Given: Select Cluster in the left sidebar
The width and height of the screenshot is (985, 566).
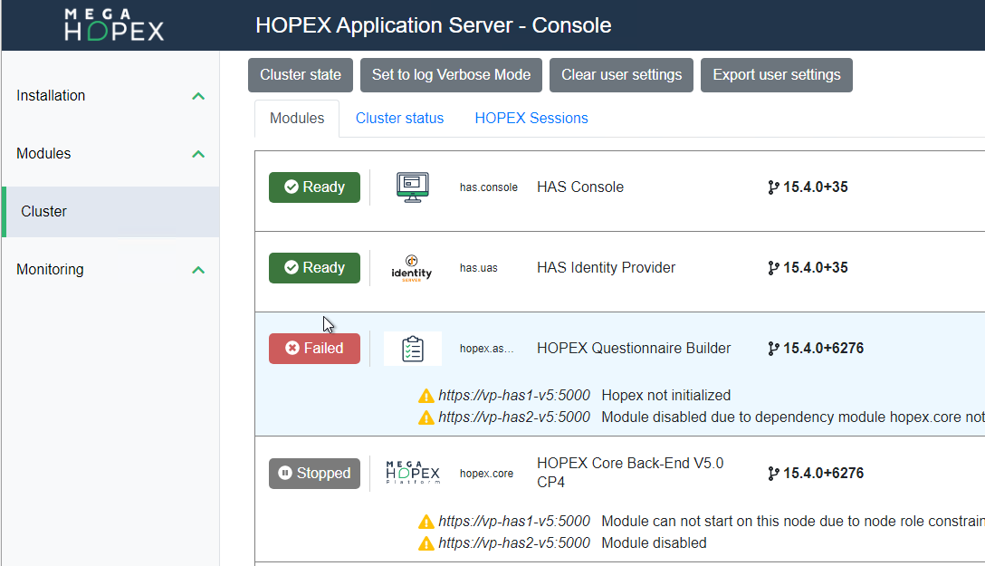Looking at the screenshot, I should pos(44,212).
